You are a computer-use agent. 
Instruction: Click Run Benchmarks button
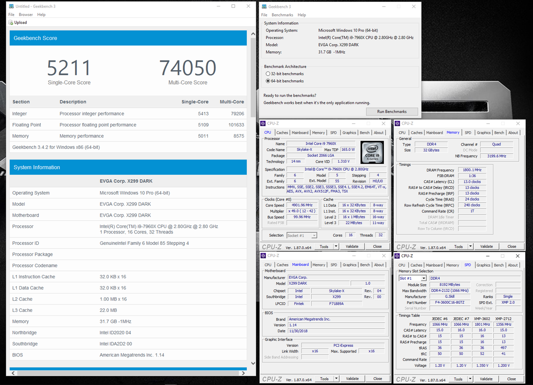click(x=392, y=112)
